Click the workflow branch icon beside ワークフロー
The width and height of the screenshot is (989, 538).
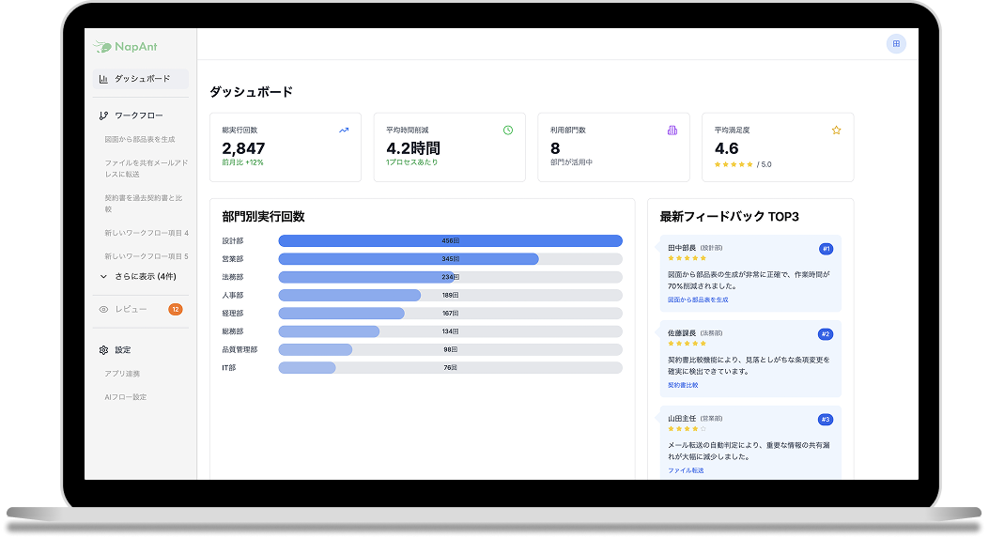pos(103,115)
